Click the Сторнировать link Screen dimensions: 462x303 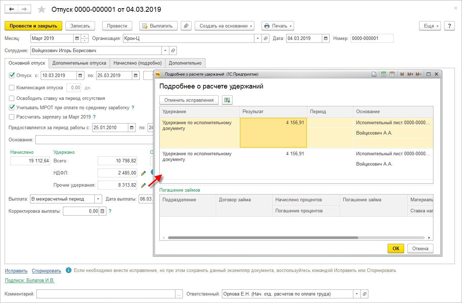pos(46,271)
